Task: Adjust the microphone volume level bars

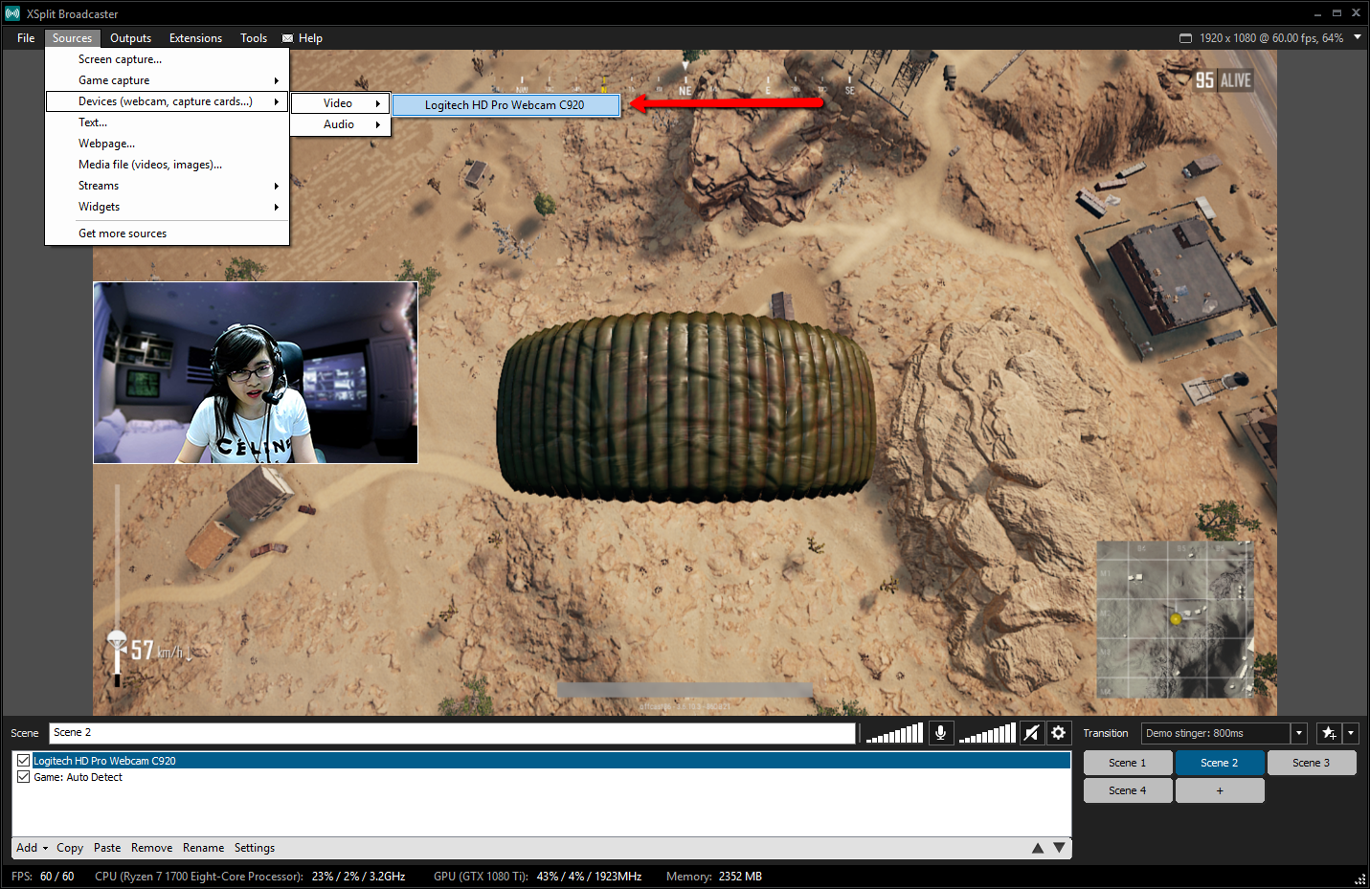Action: pos(894,733)
